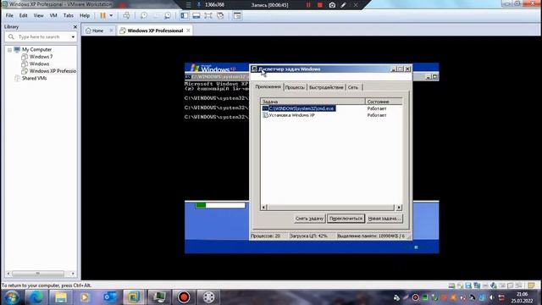Screen dimensions: 542x305
Task: Select Windows XP Professional in the library tree
Action: tap(53, 71)
